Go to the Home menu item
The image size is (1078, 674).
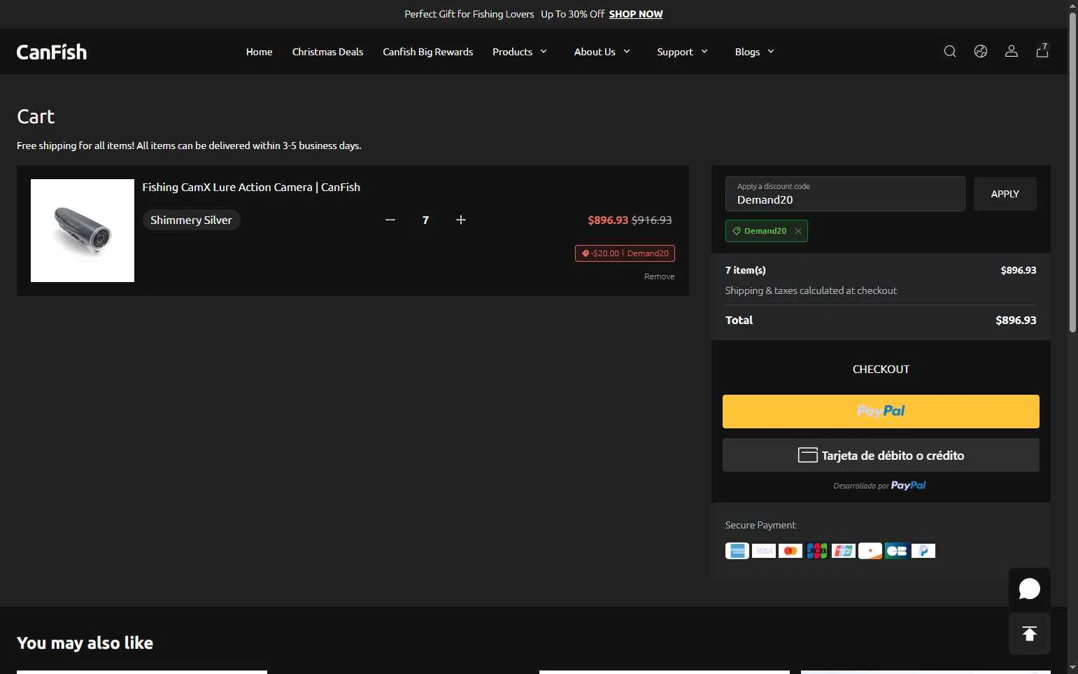click(259, 52)
